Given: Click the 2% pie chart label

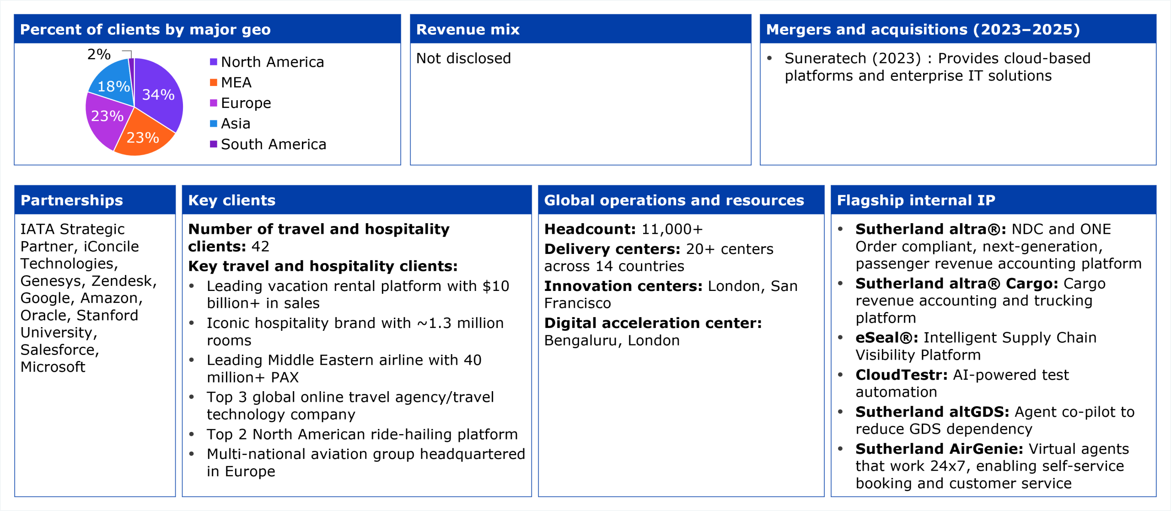Looking at the screenshot, I should pyautogui.click(x=99, y=54).
